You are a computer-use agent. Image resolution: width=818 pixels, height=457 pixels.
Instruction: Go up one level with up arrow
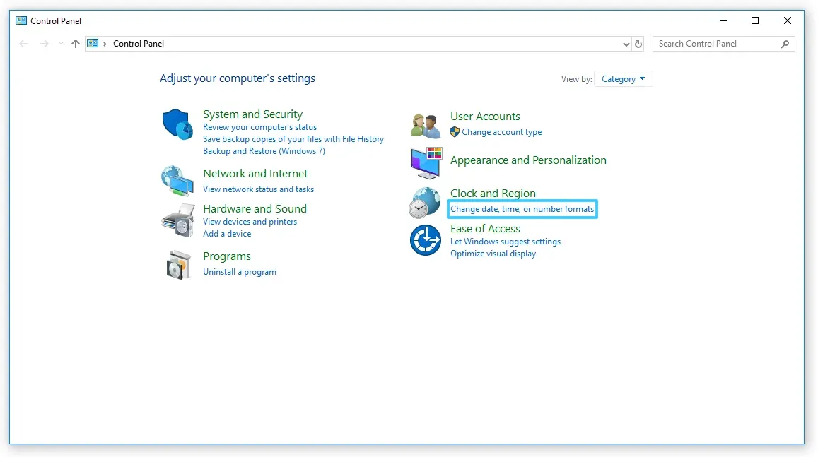76,44
